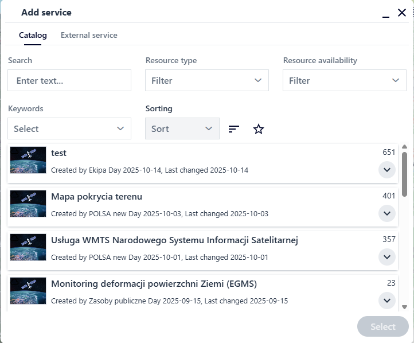Click the Mapa pokrycia terenu thumbnail

(28, 204)
